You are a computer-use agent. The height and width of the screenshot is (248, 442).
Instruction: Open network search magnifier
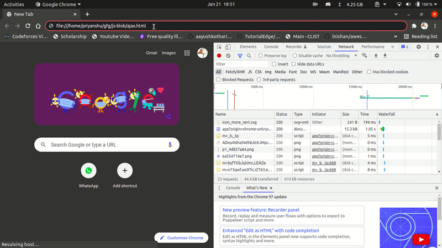click(249, 56)
